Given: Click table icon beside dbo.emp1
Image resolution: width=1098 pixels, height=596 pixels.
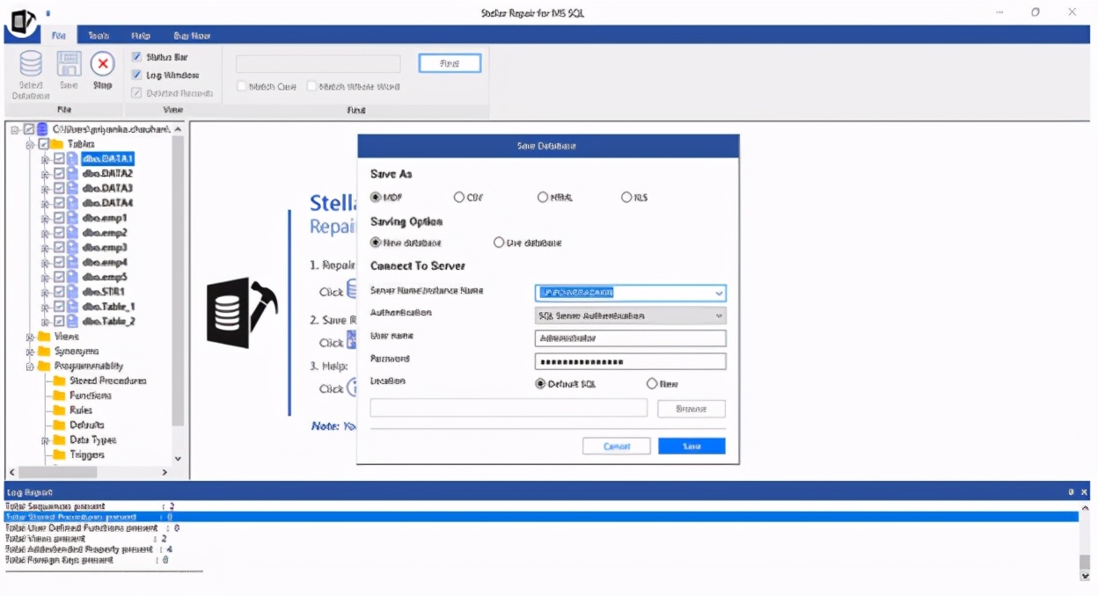Looking at the screenshot, I should [x=72, y=218].
